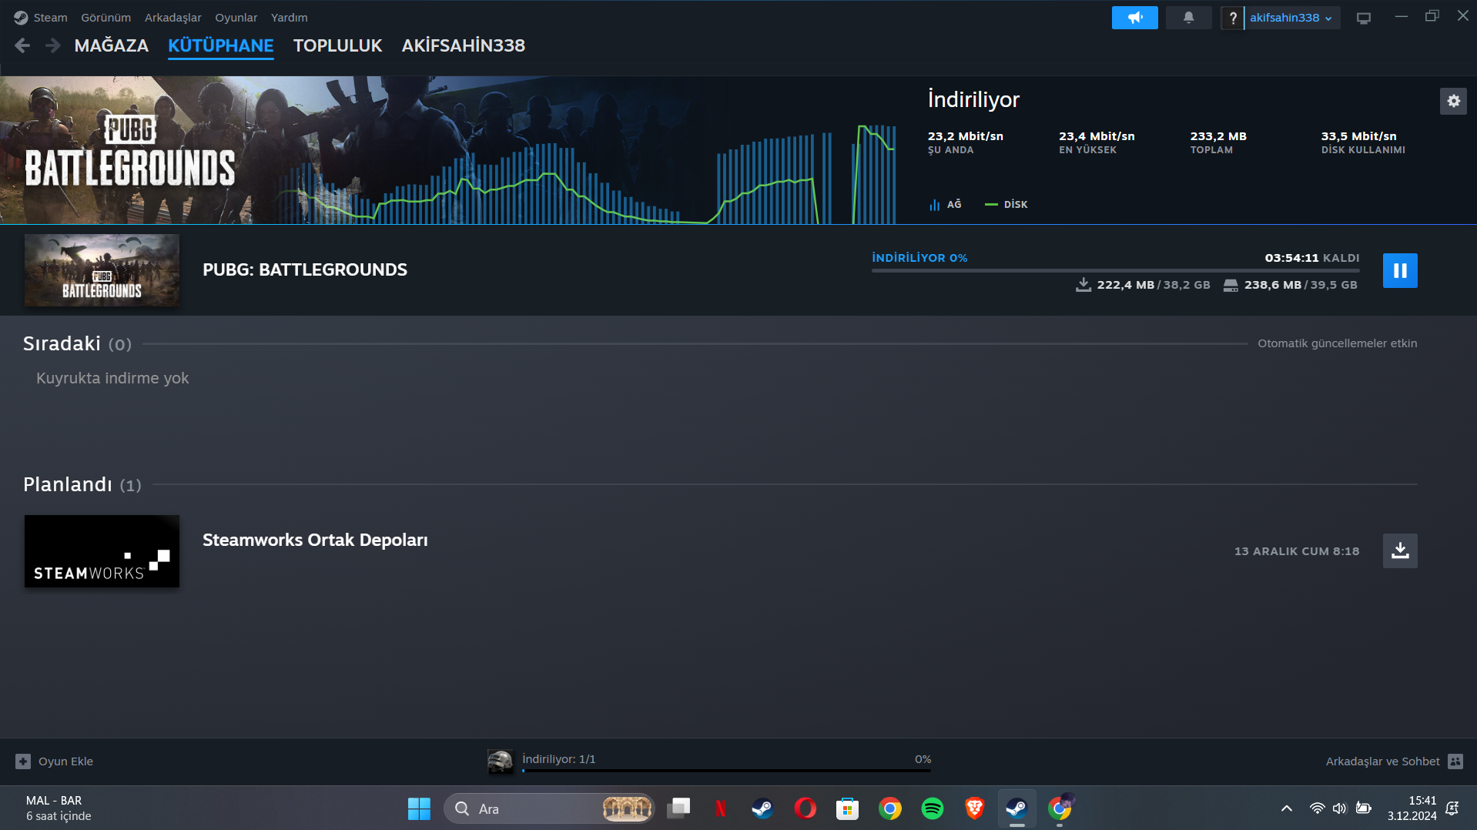Open the volume tray icon

pos(1340,808)
